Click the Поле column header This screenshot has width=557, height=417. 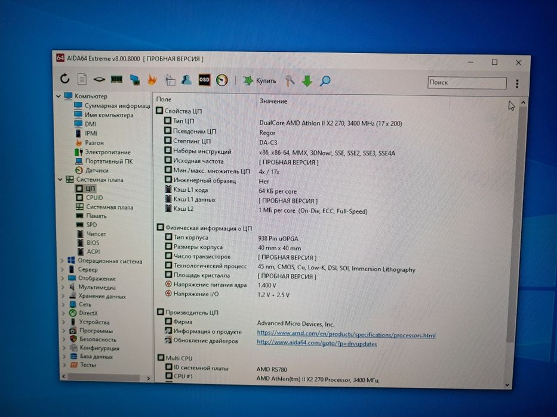164,99
